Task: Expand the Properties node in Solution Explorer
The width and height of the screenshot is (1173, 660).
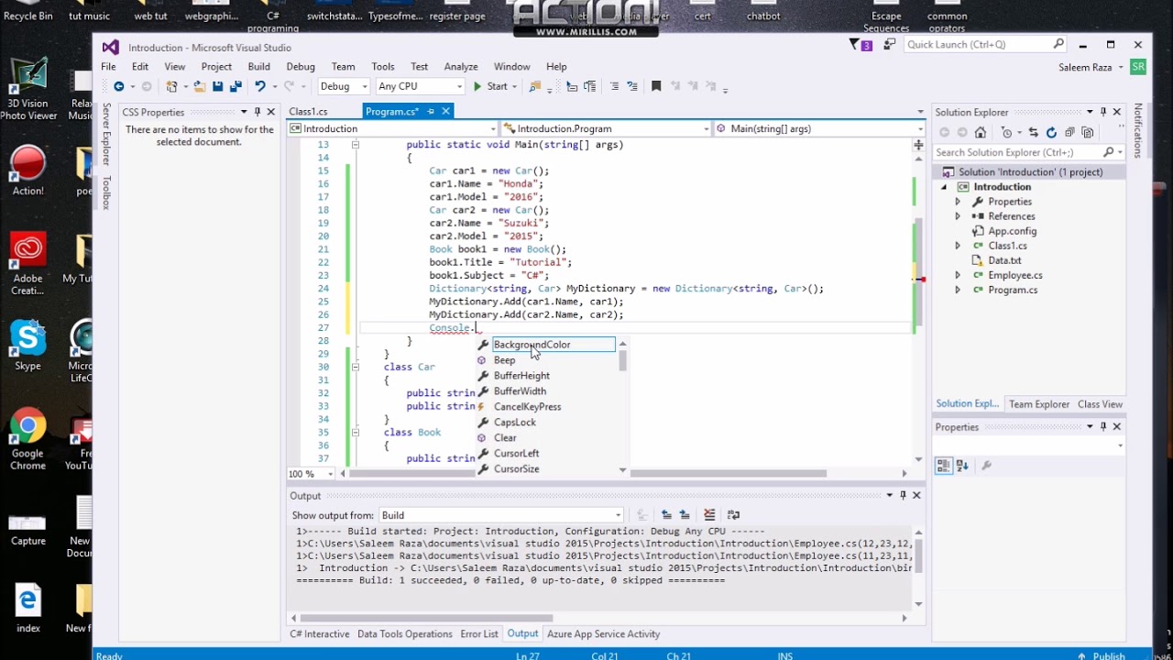Action: coord(958,202)
